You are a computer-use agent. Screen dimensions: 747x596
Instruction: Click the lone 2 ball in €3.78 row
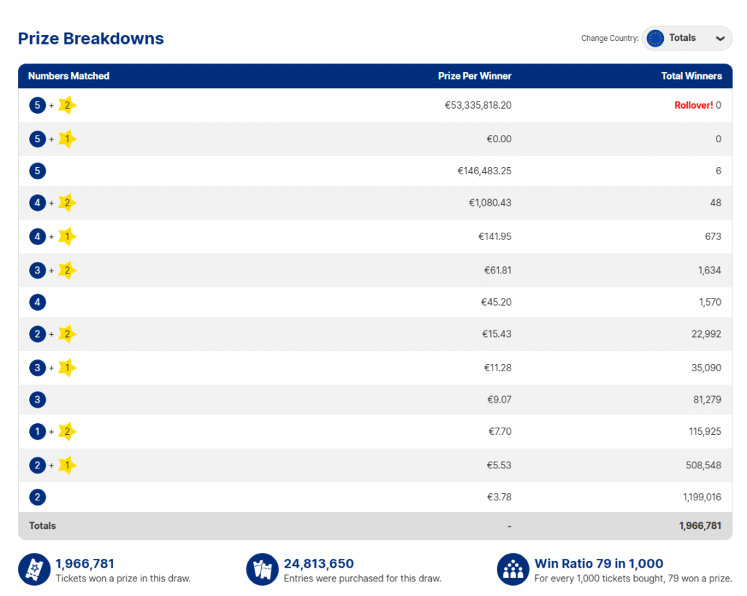pyautogui.click(x=38, y=498)
